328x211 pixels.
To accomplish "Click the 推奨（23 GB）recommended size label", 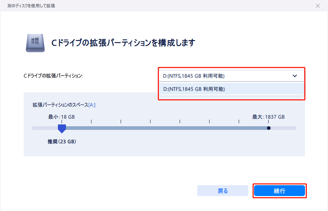I will point(62,142).
